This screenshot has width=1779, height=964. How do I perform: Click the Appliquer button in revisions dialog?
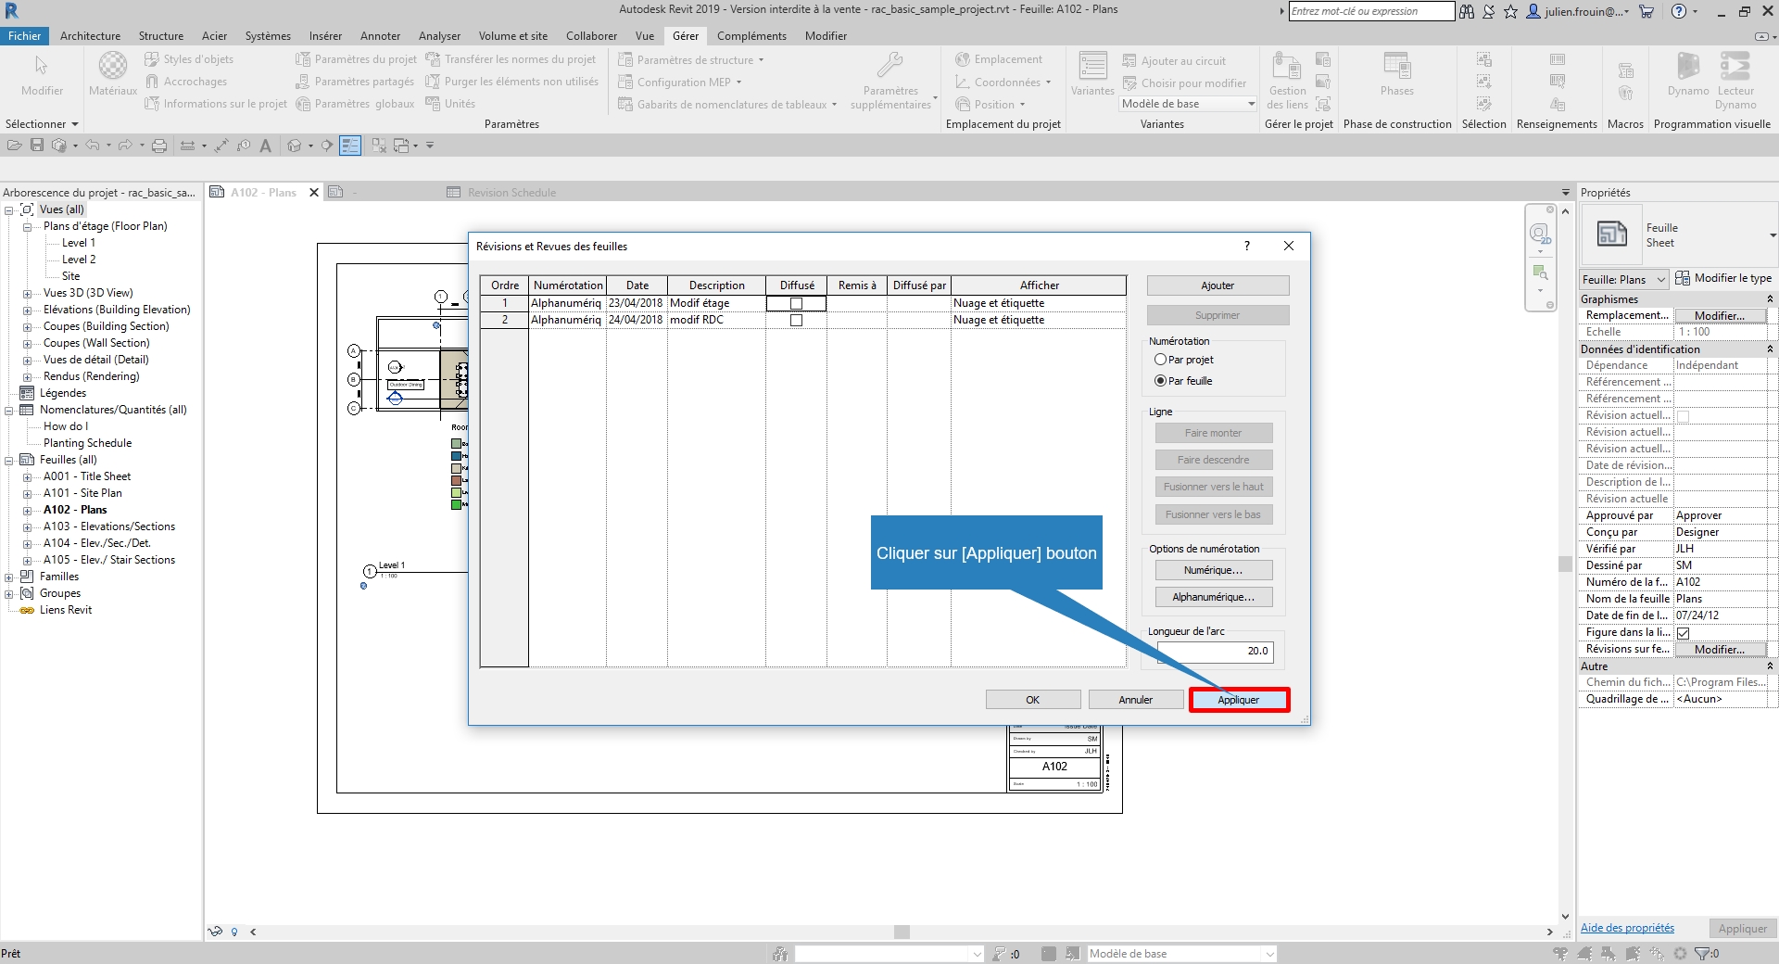(x=1238, y=700)
